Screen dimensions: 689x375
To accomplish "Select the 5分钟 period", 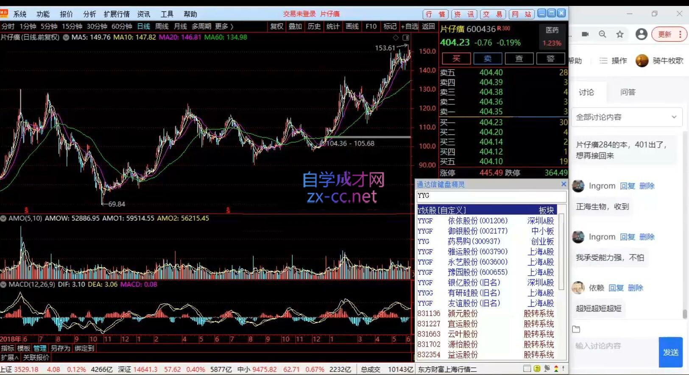I will pos(49,26).
